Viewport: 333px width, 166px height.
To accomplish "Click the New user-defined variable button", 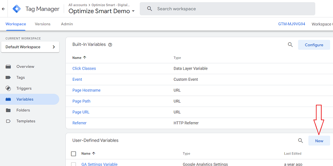I will (319, 141).
